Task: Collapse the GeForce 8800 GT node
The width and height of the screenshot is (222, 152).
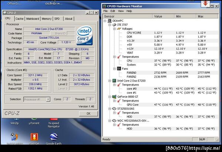Action: click(110, 97)
